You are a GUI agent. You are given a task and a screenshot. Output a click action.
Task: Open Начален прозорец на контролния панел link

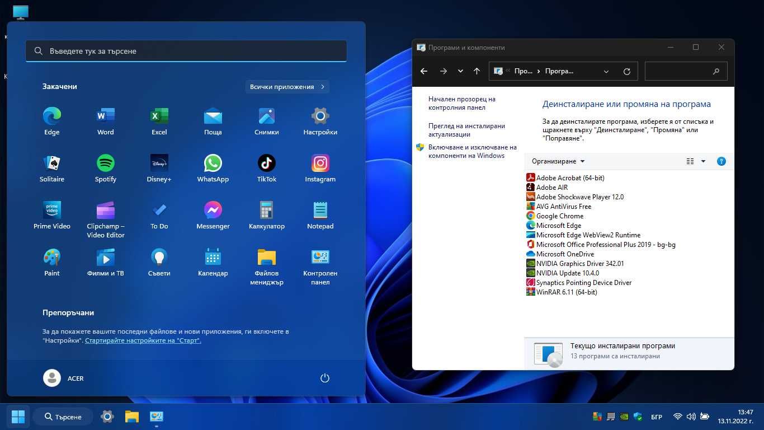pos(462,104)
